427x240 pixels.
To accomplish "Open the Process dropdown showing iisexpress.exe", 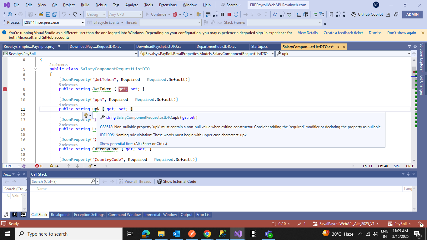I will coord(83,22).
